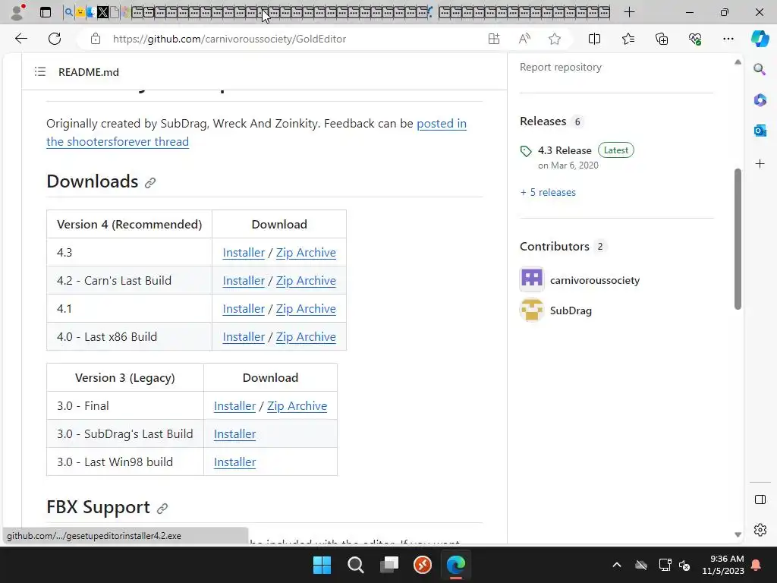
Task: Open taskbar Search
Action: click(355, 565)
